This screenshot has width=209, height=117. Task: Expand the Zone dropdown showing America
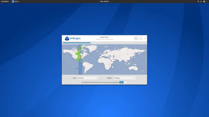(88, 78)
